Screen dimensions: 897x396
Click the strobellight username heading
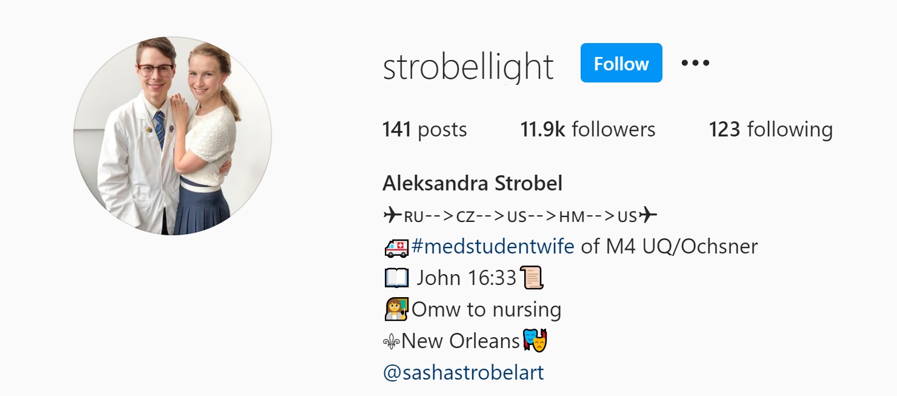pyautogui.click(x=469, y=67)
